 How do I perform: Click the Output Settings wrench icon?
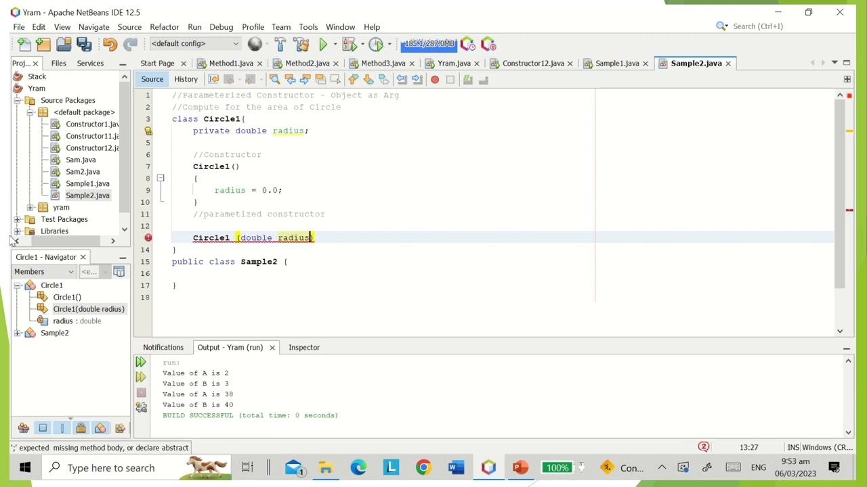pyautogui.click(x=141, y=407)
